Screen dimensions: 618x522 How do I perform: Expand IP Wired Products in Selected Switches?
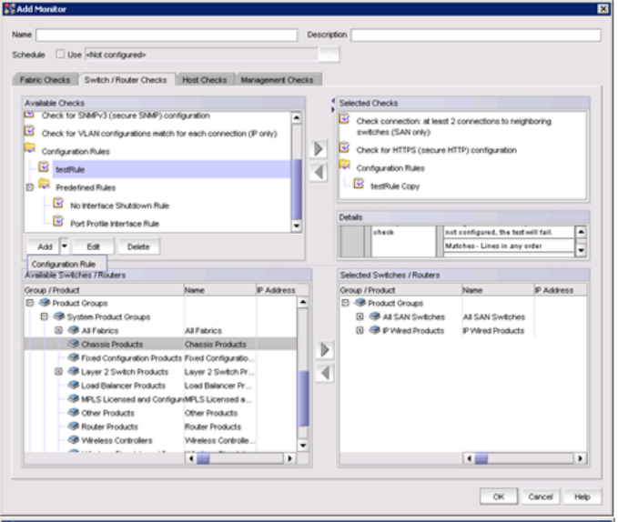(360, 330)
